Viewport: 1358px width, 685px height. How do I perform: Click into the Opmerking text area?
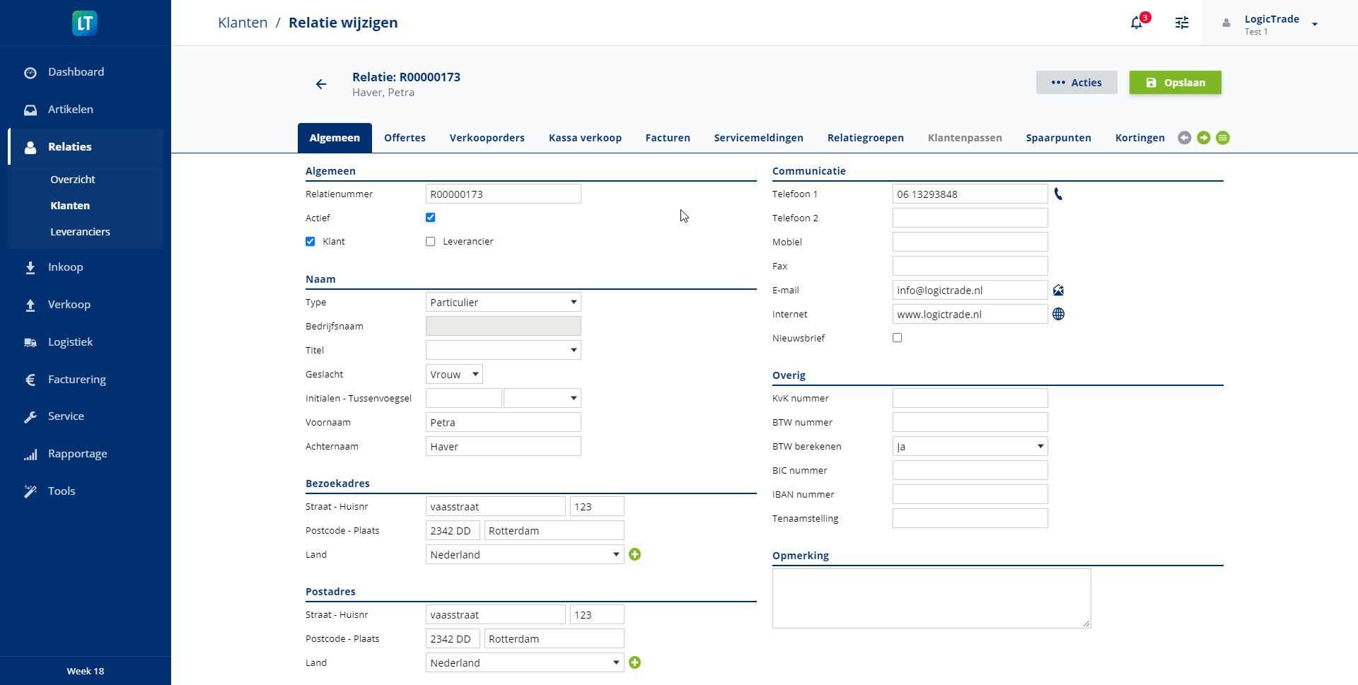pos(931,598)
